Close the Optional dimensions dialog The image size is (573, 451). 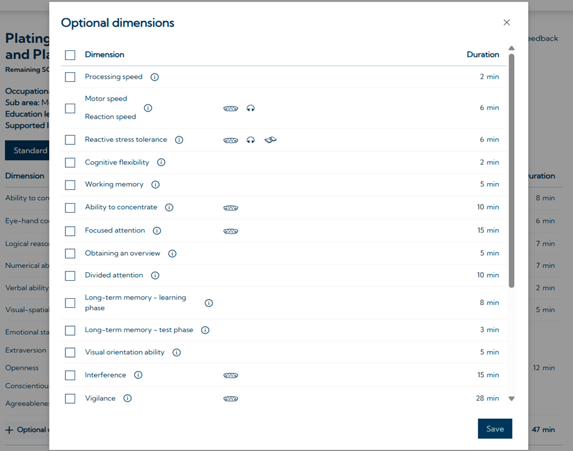[x=507, y=22]
